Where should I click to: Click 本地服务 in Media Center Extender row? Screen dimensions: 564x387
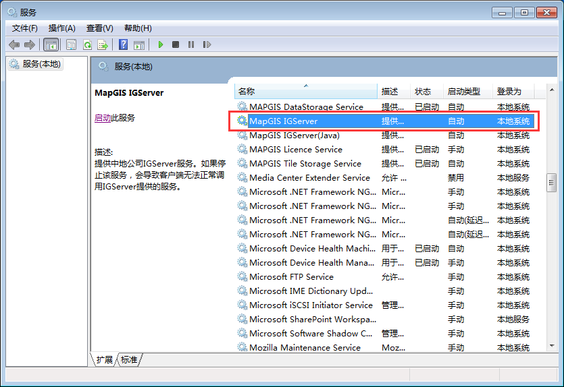tap(513, 178)
